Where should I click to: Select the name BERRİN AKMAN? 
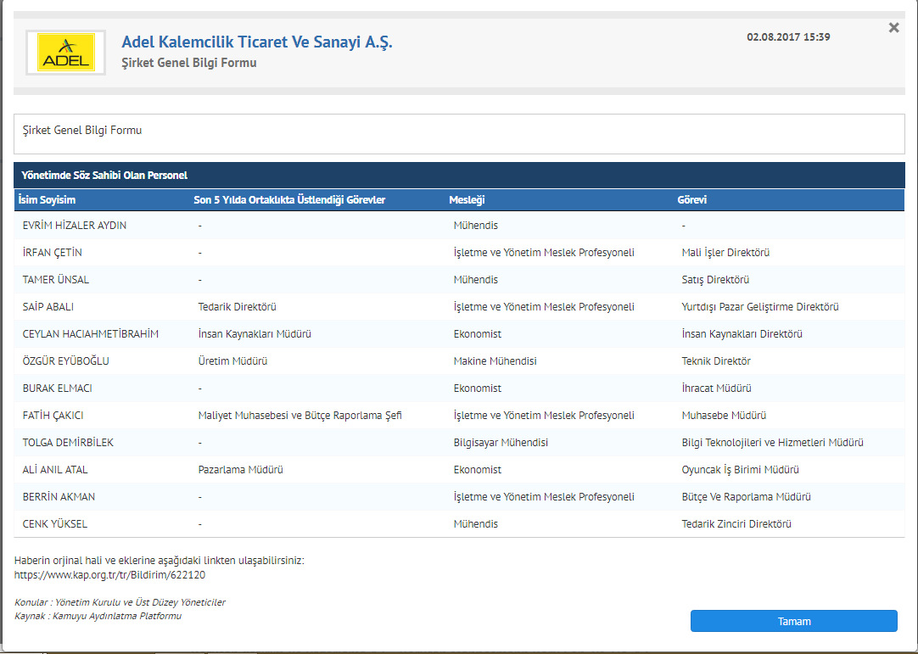click(x=59, y=496)
